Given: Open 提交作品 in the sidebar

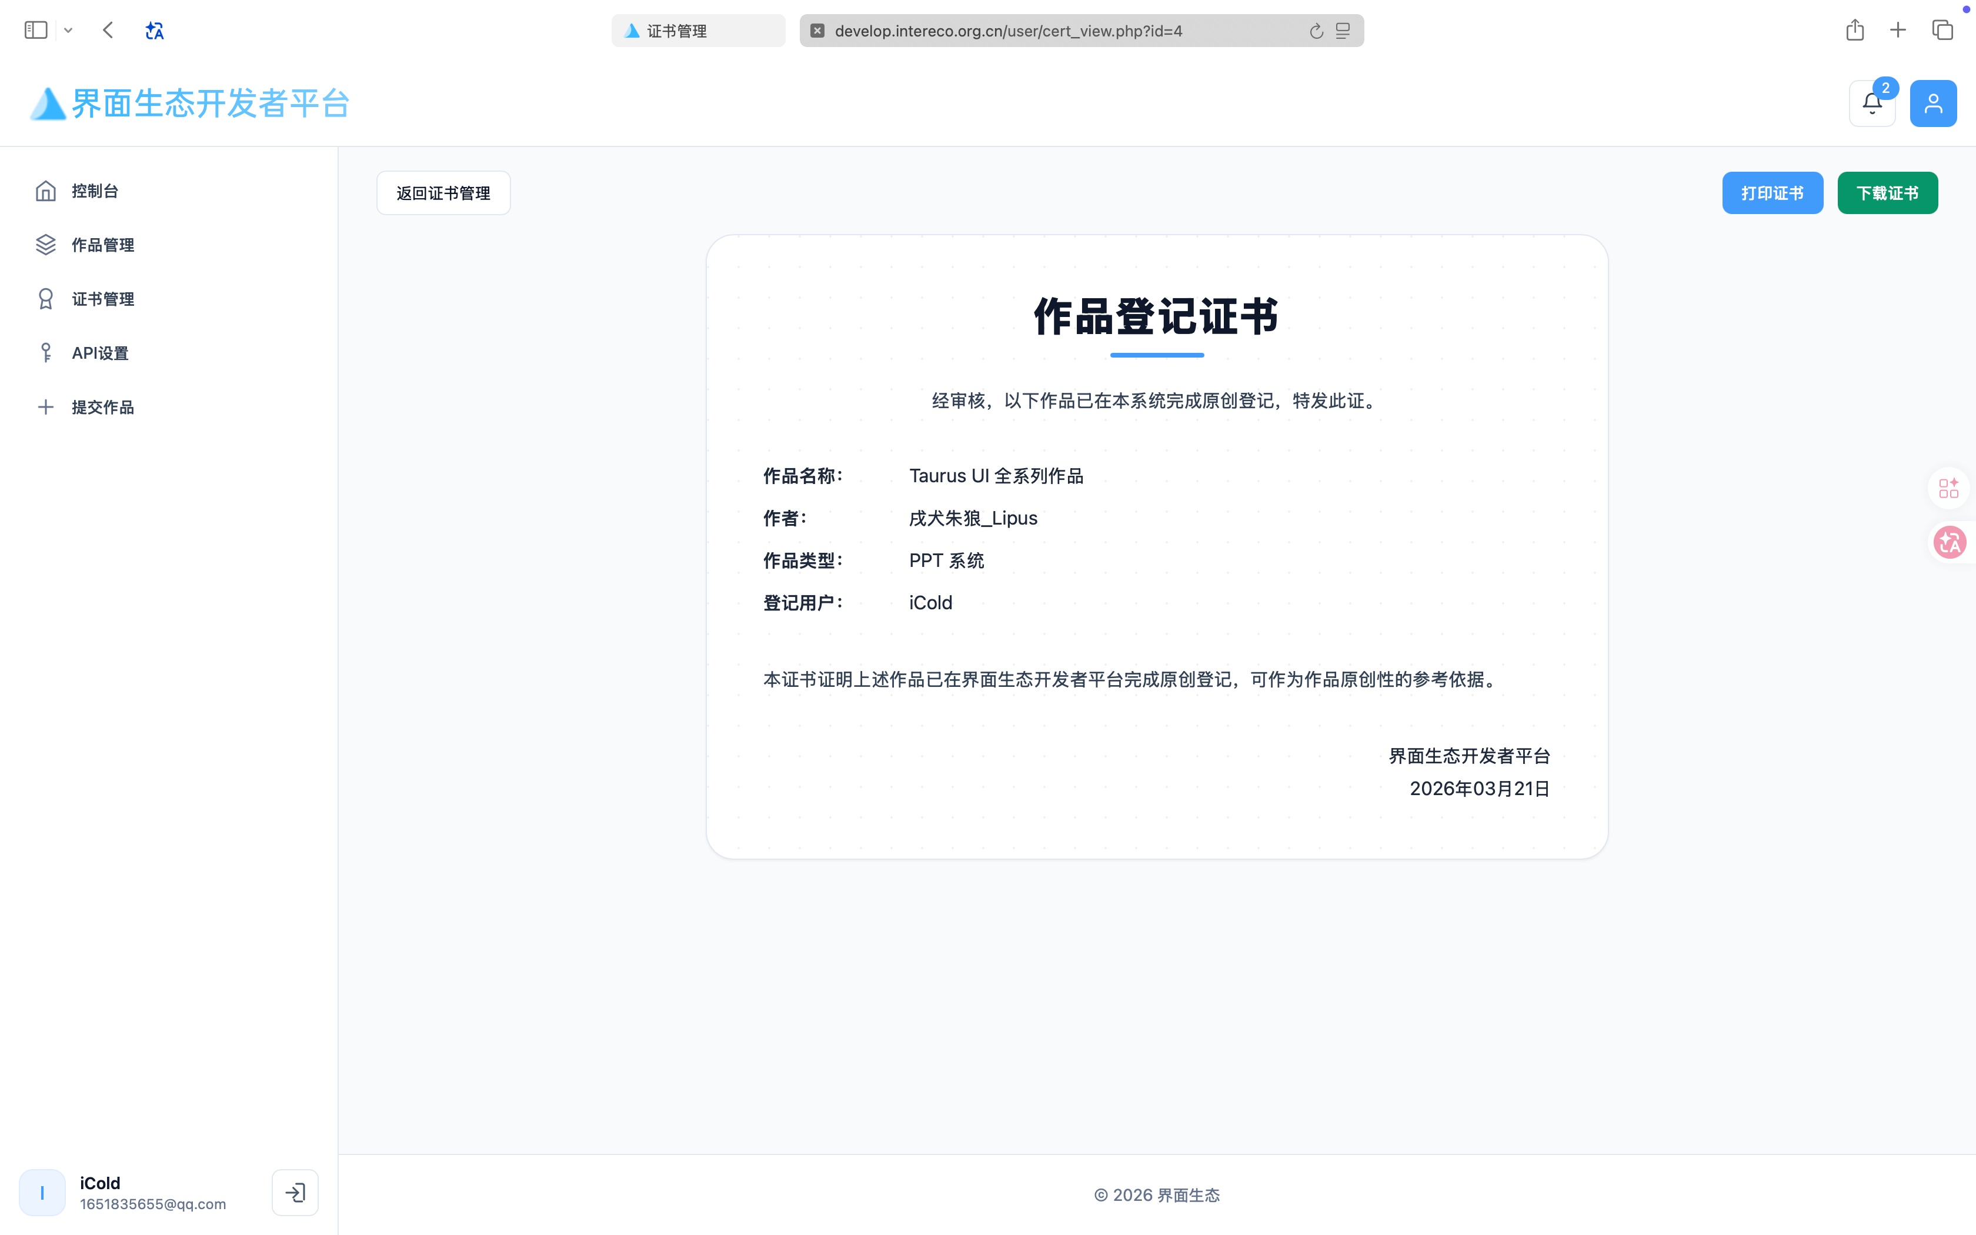Looking at the screenshot, I should click(x=169, y=407).
